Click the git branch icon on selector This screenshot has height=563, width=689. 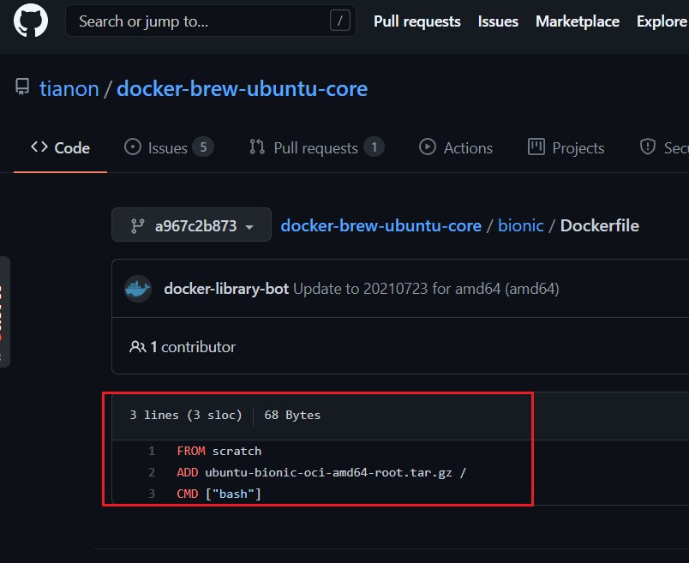pyautogui.click(x=136, y=226)
